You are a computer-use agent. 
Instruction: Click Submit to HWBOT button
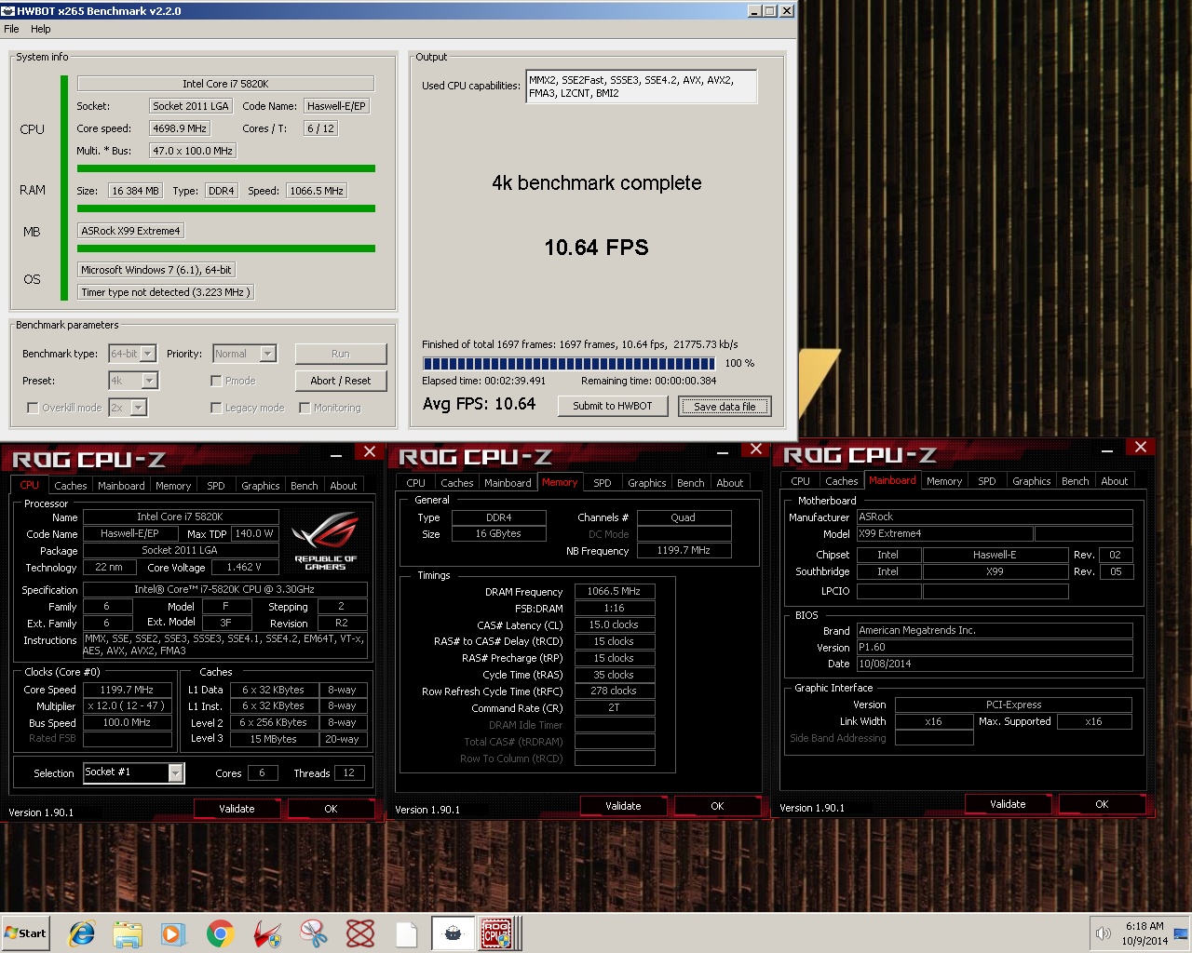coord(613,406)
